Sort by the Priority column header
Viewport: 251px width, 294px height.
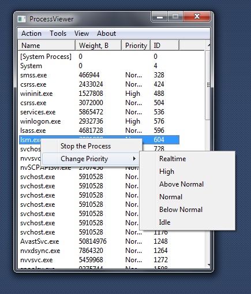click(136, 46)
